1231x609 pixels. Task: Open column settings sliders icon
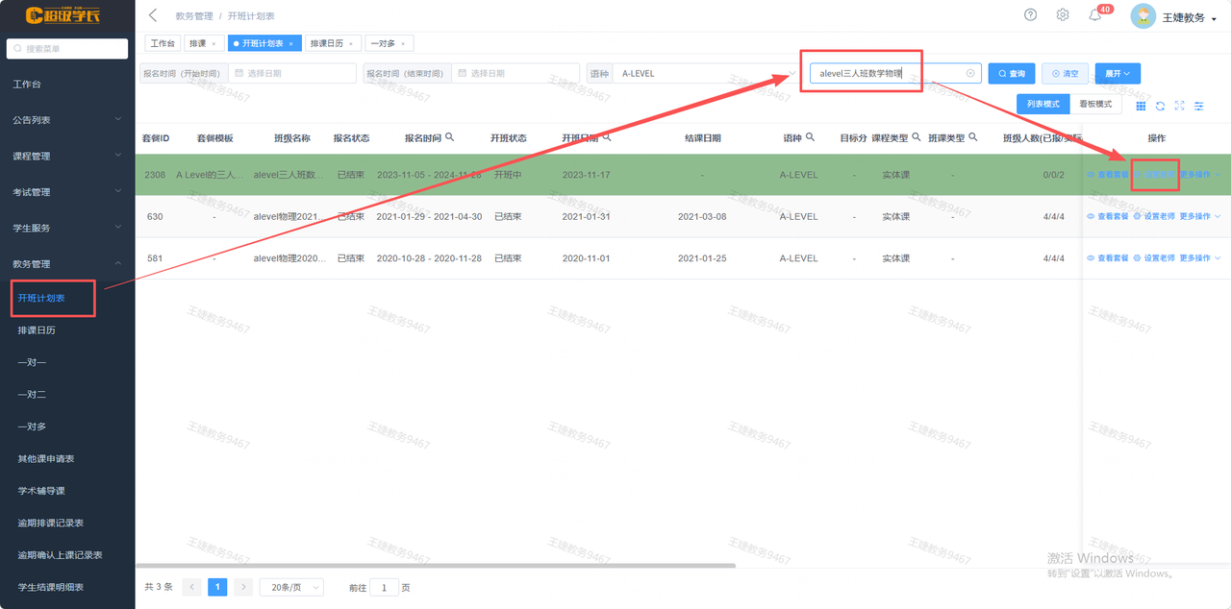1199,106
